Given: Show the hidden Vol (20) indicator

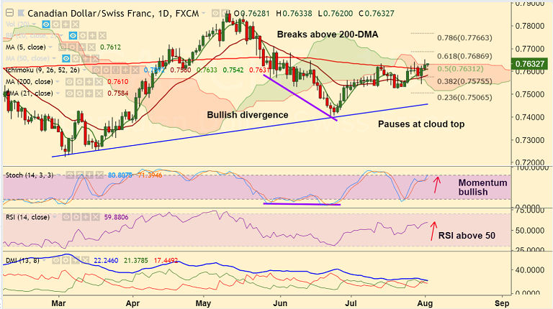Looking at the screenshot, I should click(x=46, y=24).
